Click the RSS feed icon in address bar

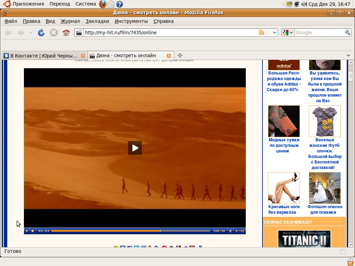click(x=261, y=33)
